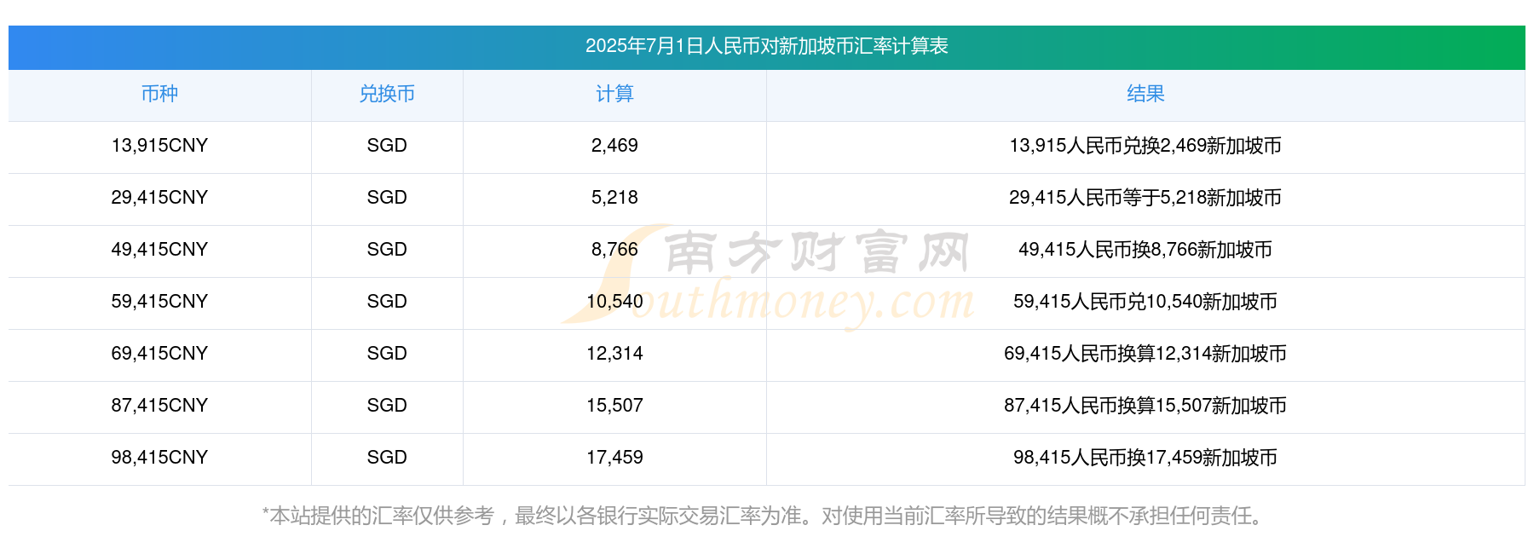This screenshot has height=554, width=1534.
Task: Select the 87,415CNY cell
Action: pos(159,406)
